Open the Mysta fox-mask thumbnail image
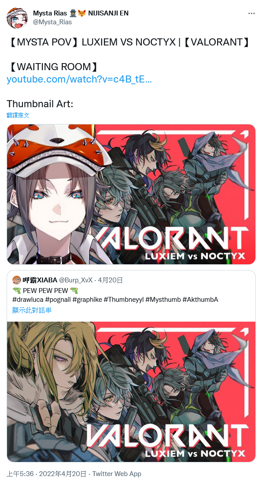262x484 pixels. [x=131, y=194]
